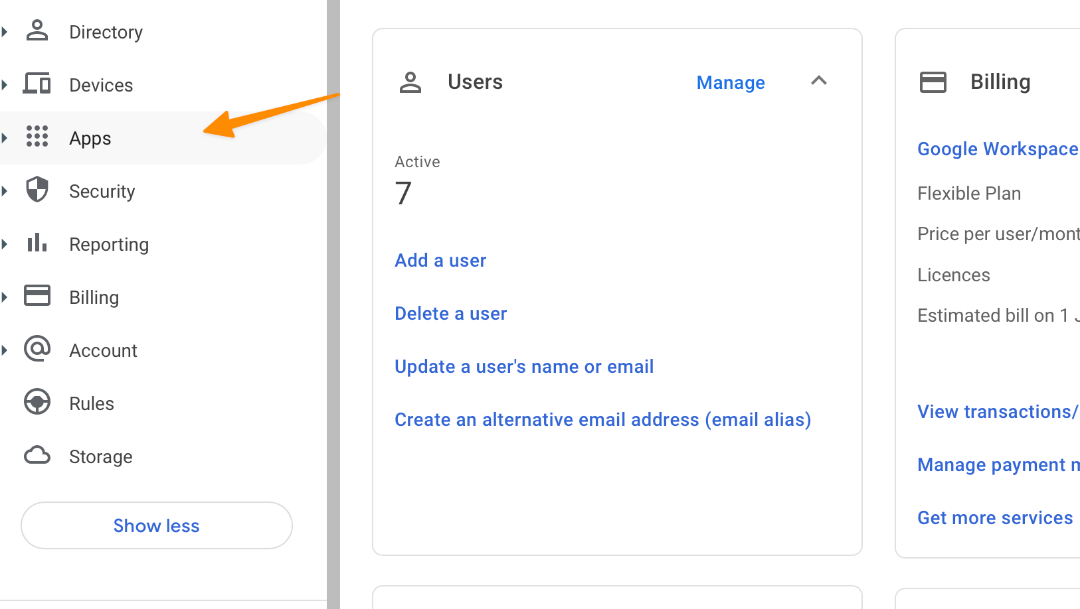1080x609 pixels.
Task: Collapse the Users card with chevron
Action: coord(819,81)
